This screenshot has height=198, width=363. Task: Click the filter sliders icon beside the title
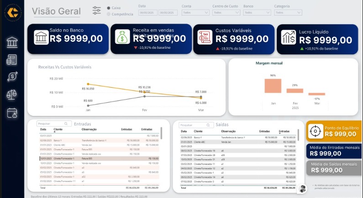[97, 10]
